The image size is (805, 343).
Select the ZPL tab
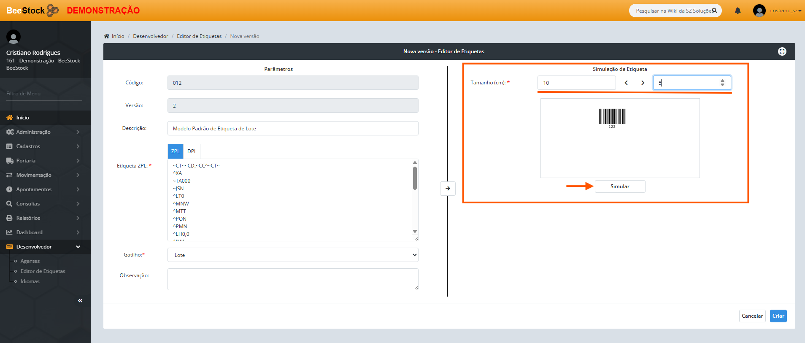(176, 151)
